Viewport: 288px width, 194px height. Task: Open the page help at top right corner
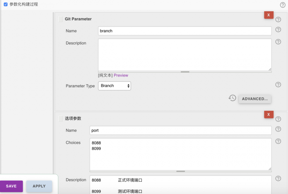[x=283, y=5]
